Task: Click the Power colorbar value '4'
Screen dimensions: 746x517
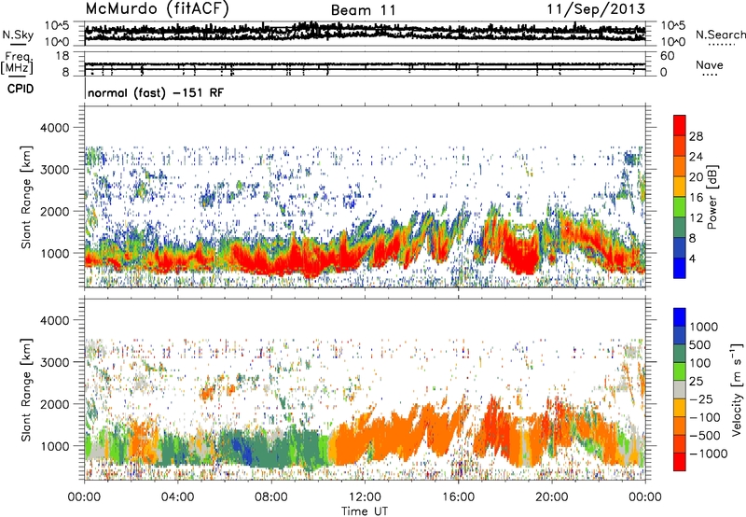Action: tap(692, 258)
